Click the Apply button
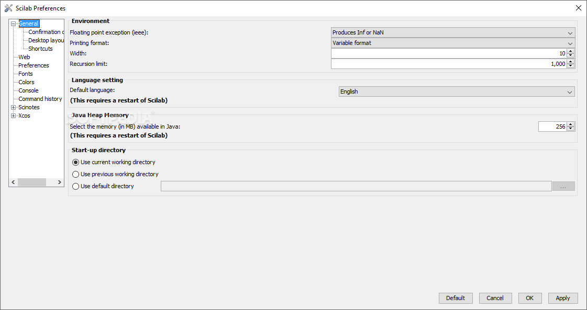The image size is (587, 310). point(563,298)
